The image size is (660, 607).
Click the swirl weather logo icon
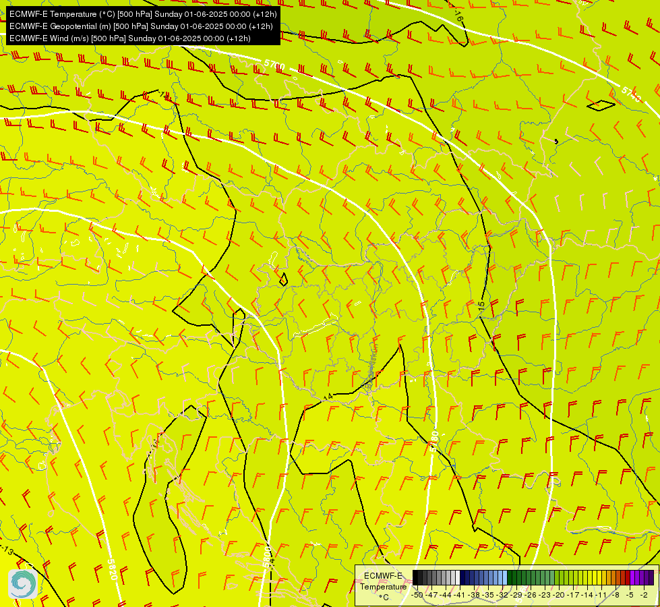pos(23,583)
